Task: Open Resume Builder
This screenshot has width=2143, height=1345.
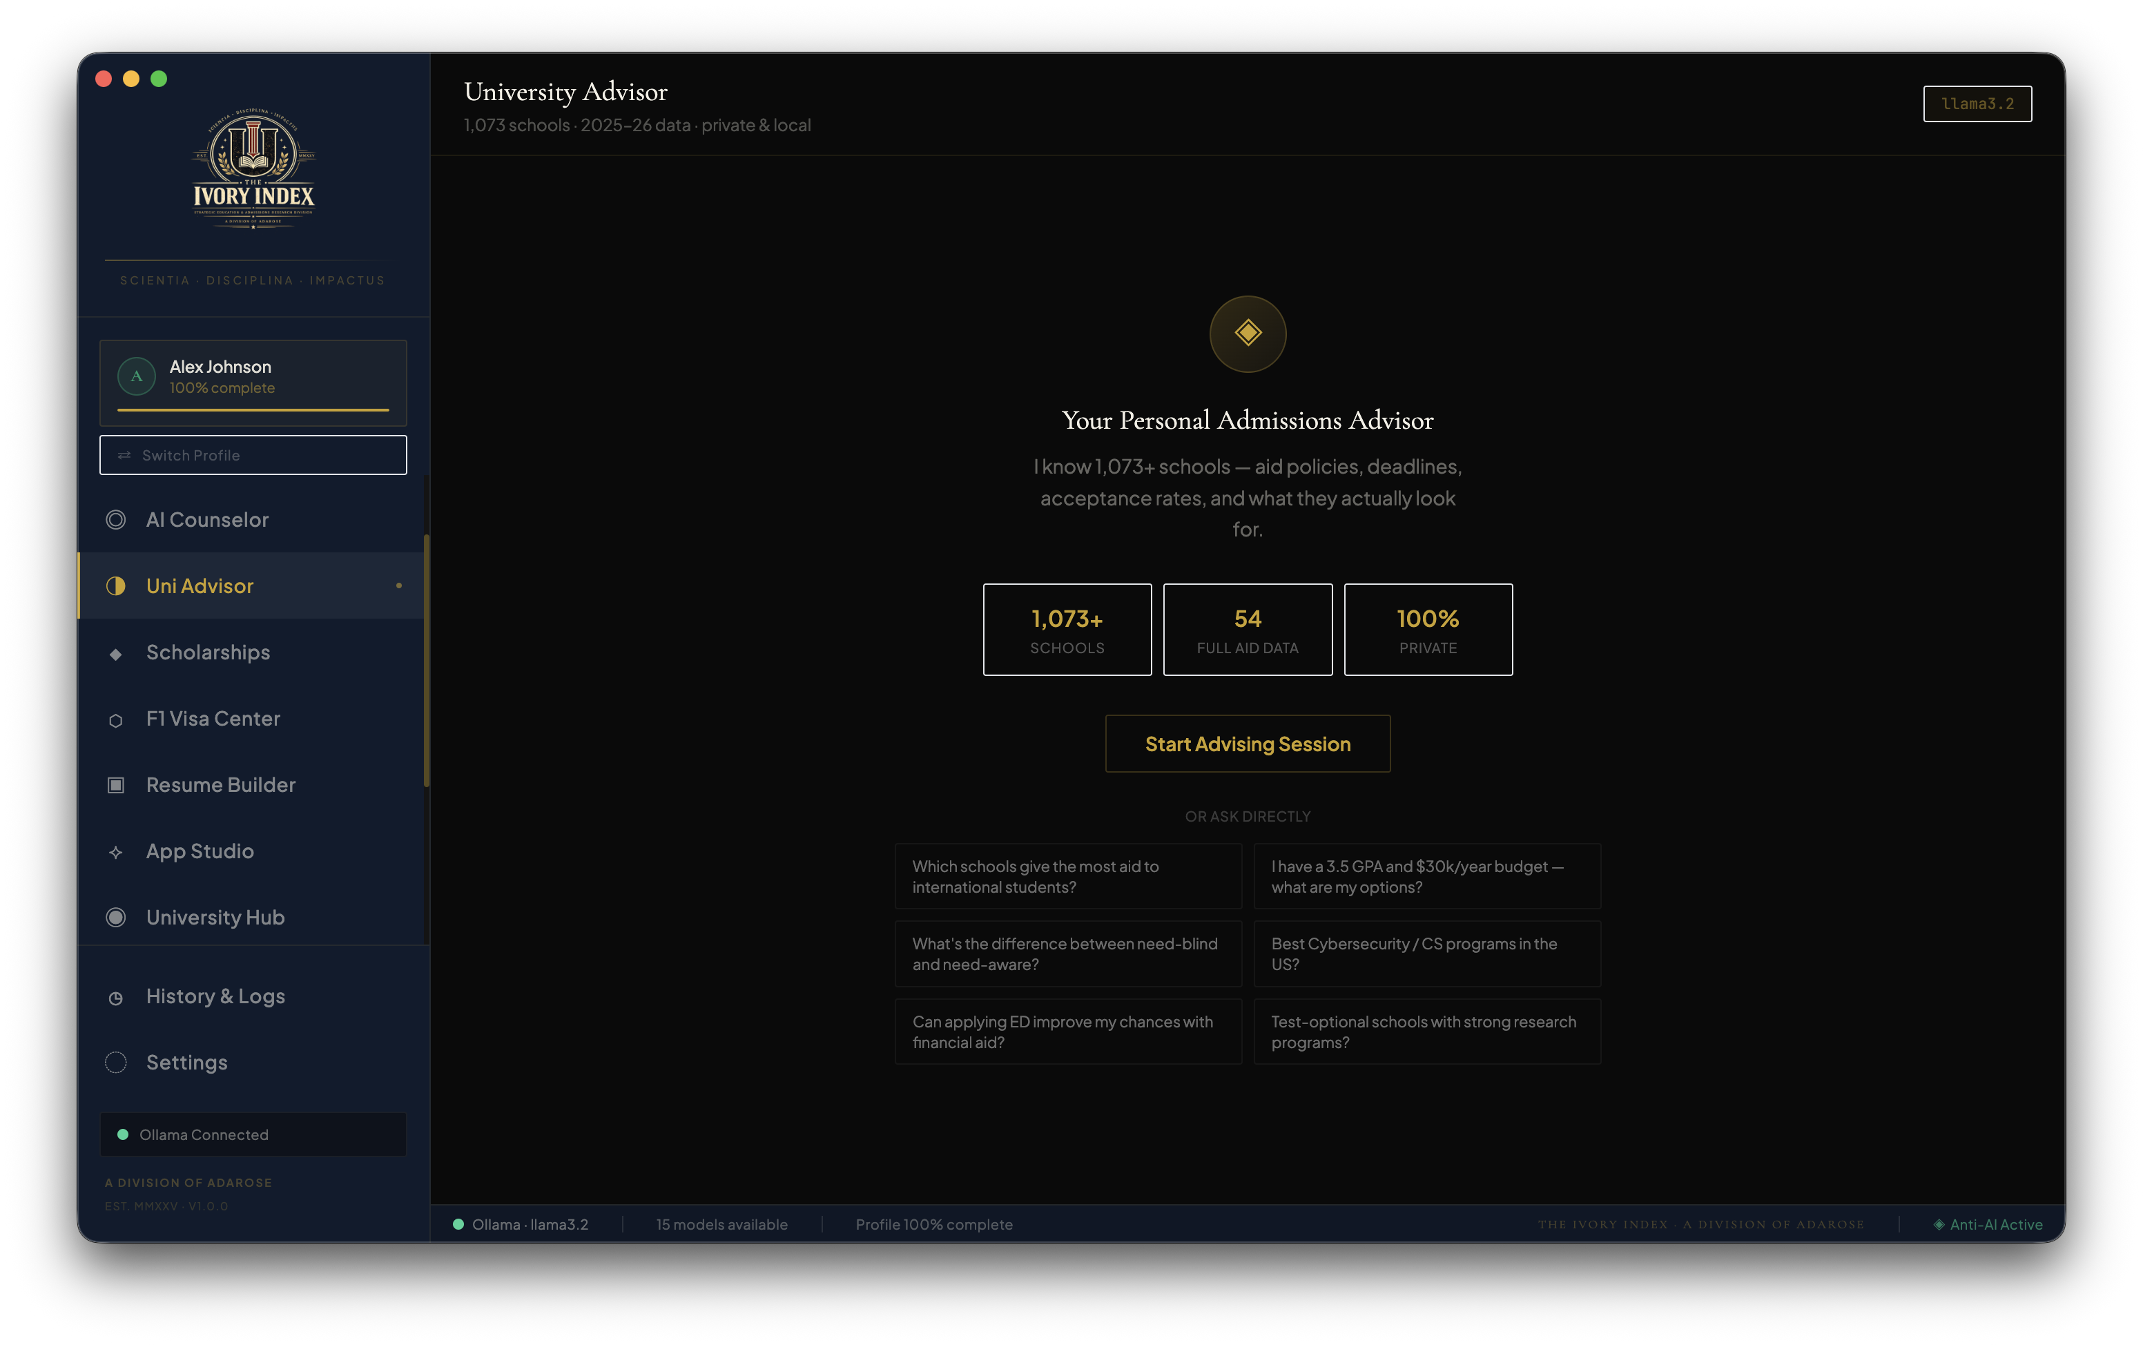Action: coord(251,784)
